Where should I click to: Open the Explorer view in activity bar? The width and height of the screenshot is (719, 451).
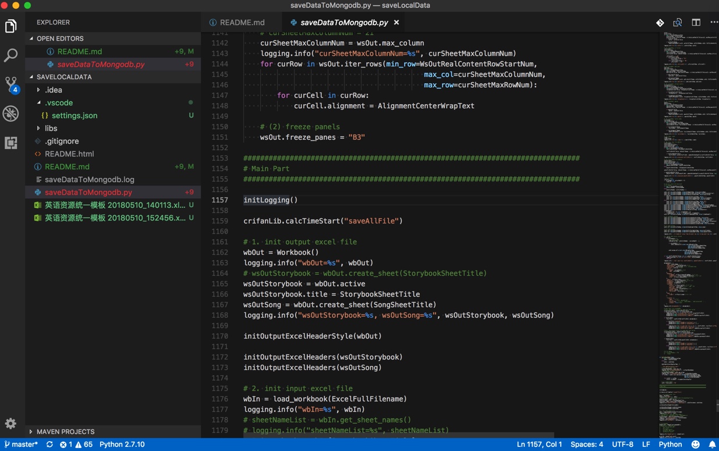point(11,26)
